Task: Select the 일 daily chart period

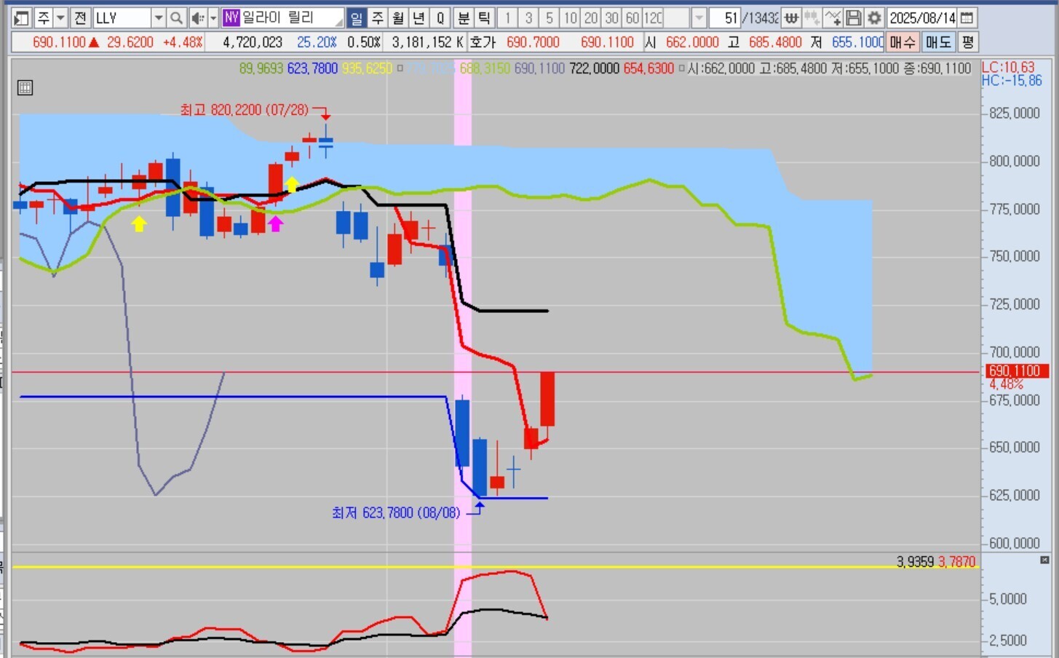Action: 357,17
